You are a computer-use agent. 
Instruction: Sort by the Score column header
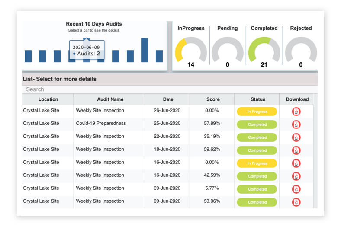coord(213,99)
